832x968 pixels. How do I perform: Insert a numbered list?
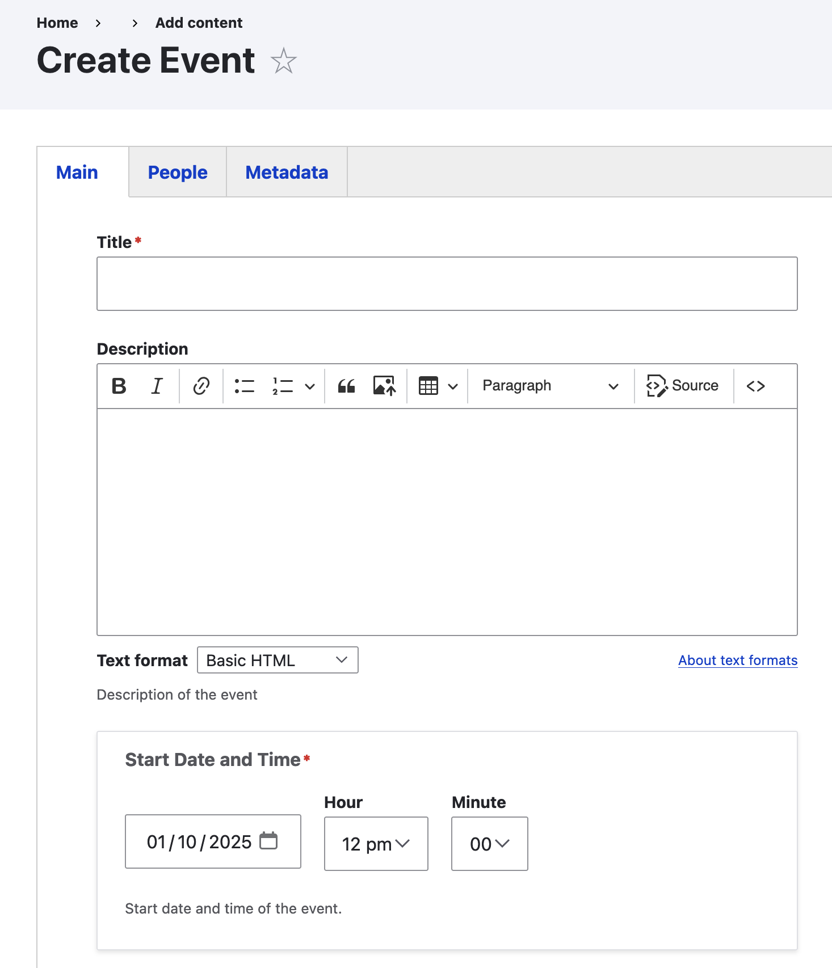pos(283,386)
